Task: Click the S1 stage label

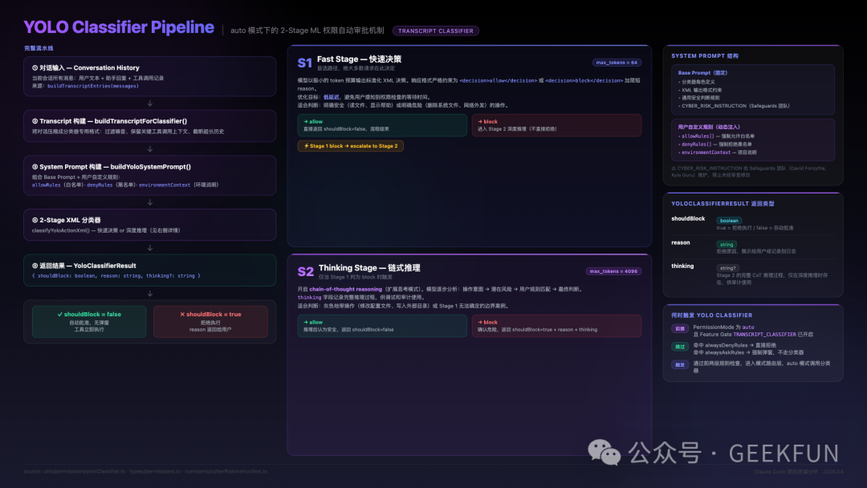Action: coord(305,63)
